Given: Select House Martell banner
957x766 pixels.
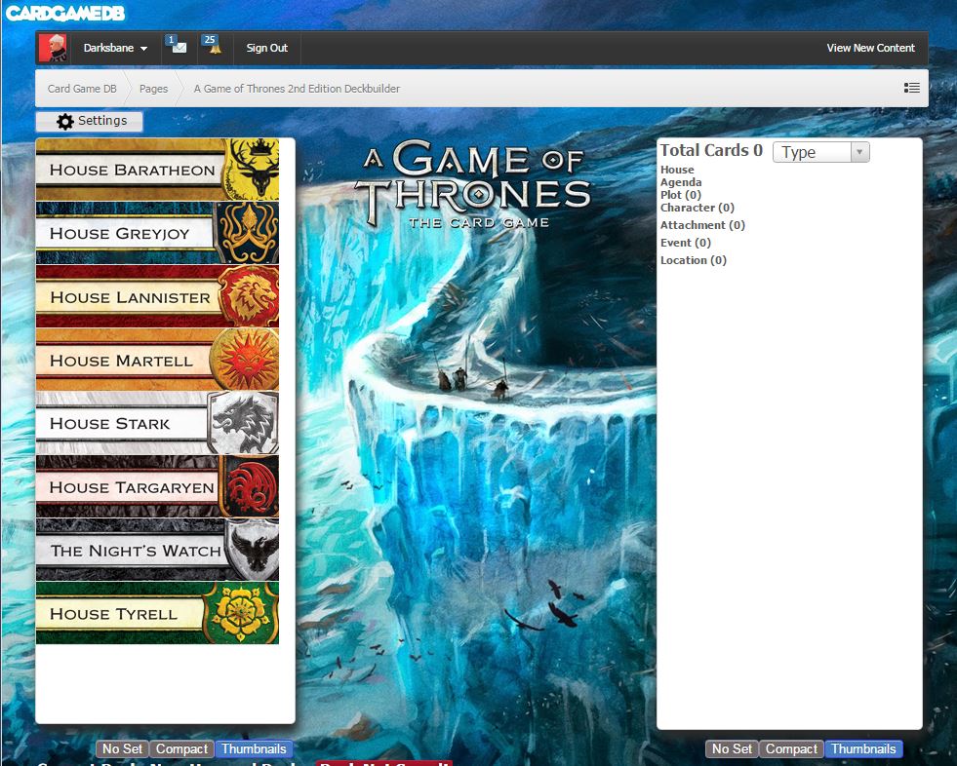Looking at the screenshot, I should [x=157, y=360].
